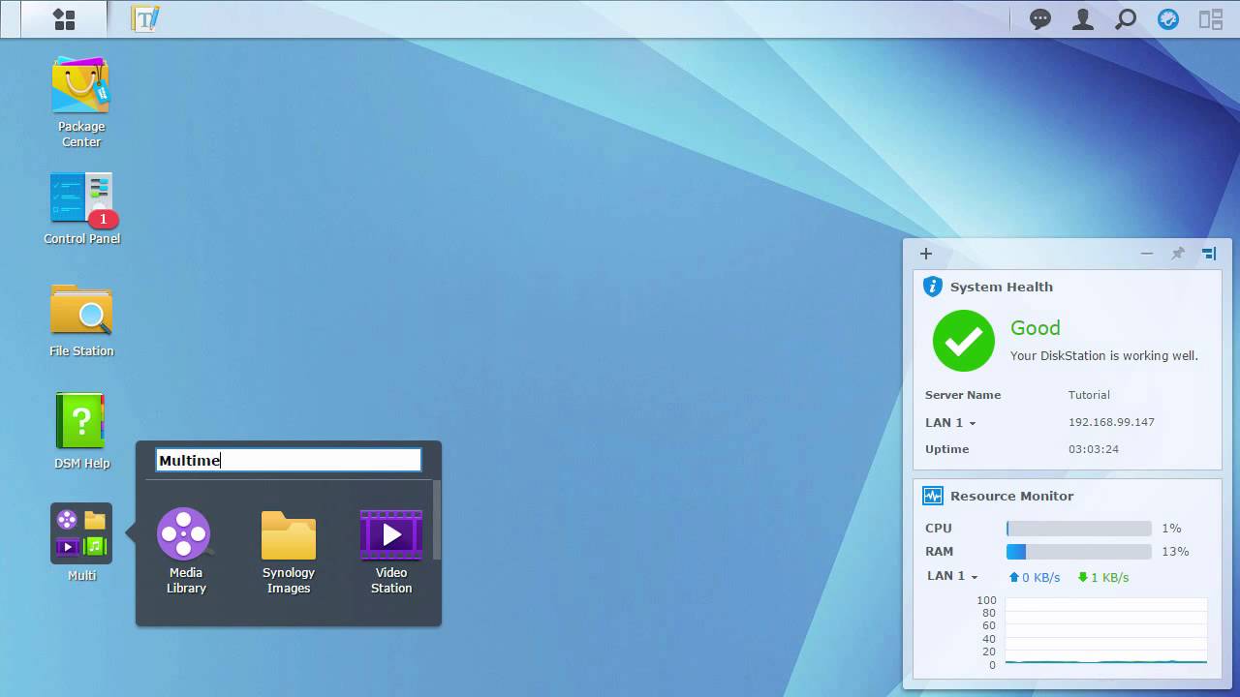Pin the widget panel

(1178, 254)
